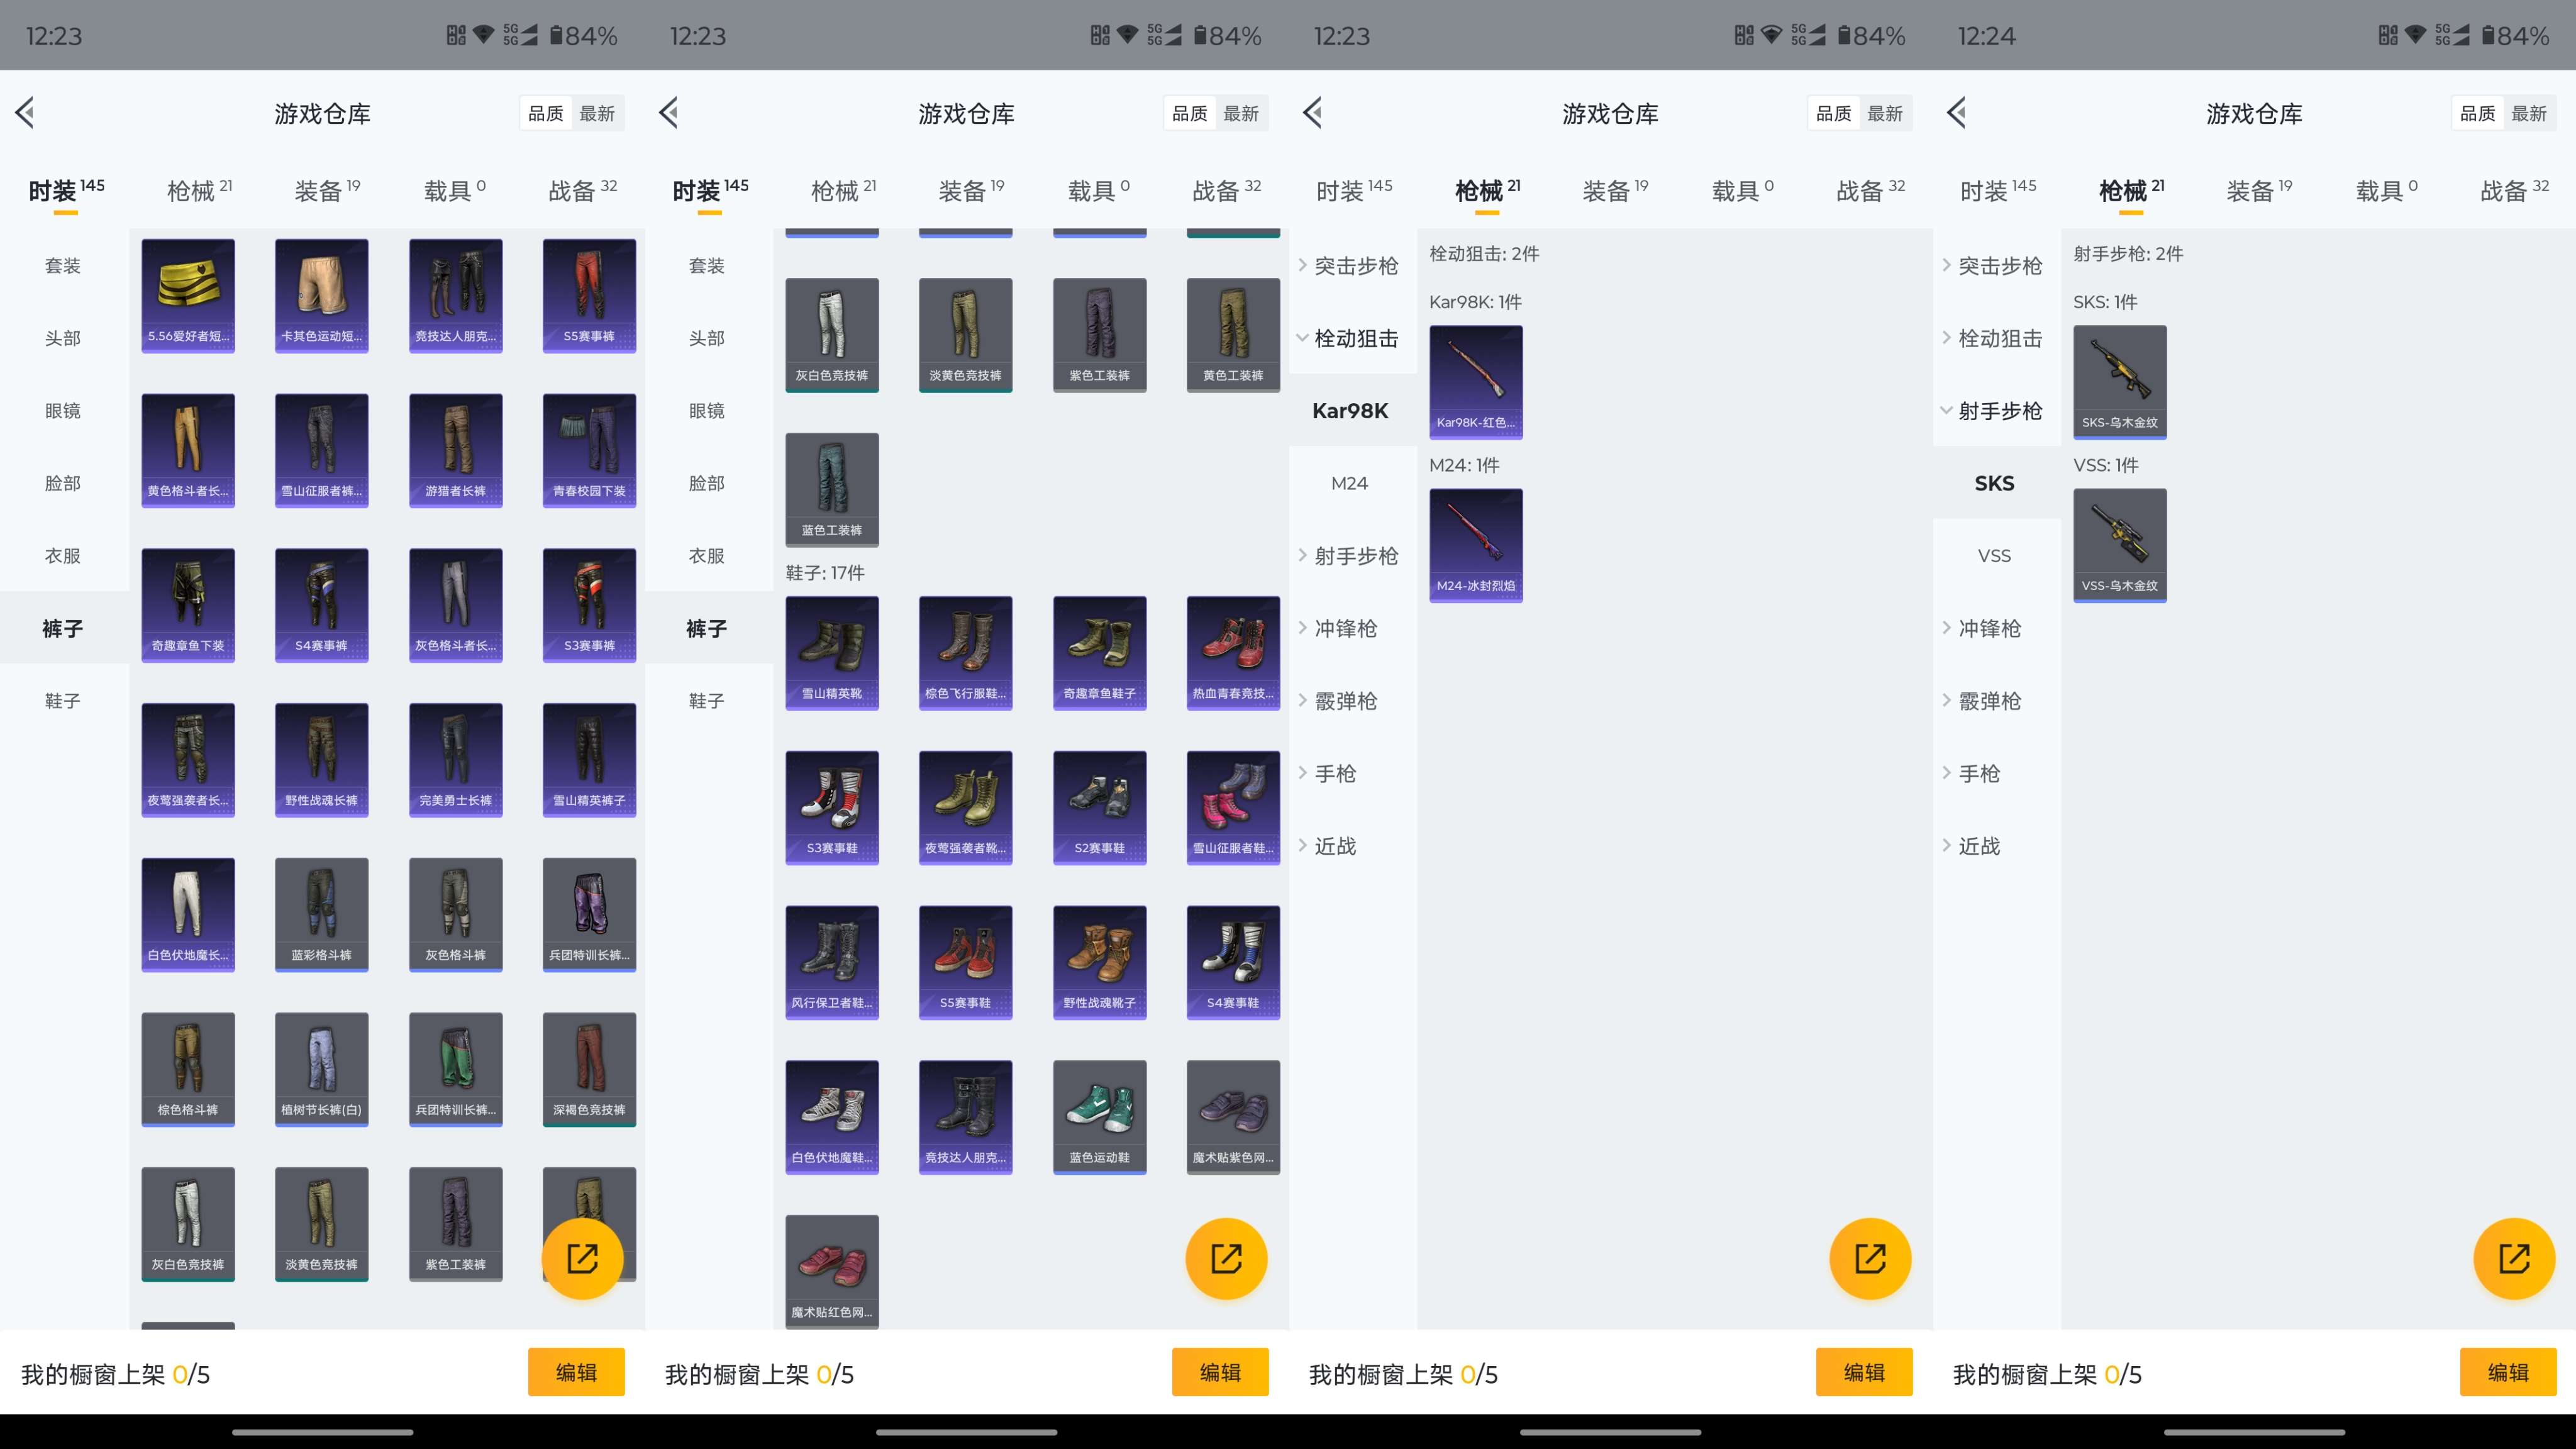This screenshot has width=2576, height=1449.
Task: Open the SKS-乌木金纹 weapon skin icon
Action: point(2120,382)
